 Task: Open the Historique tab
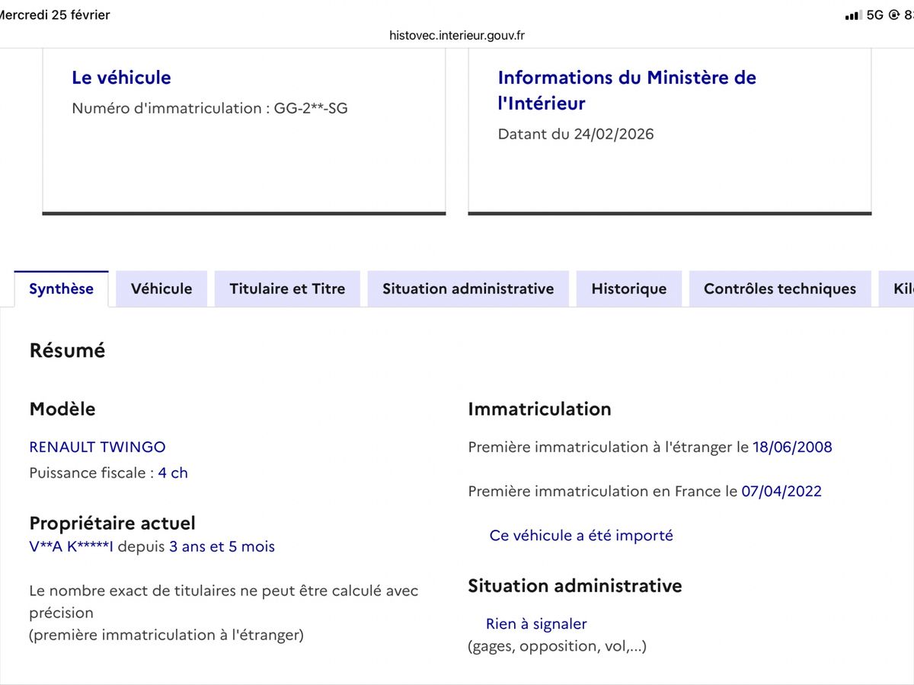[628, 288]
